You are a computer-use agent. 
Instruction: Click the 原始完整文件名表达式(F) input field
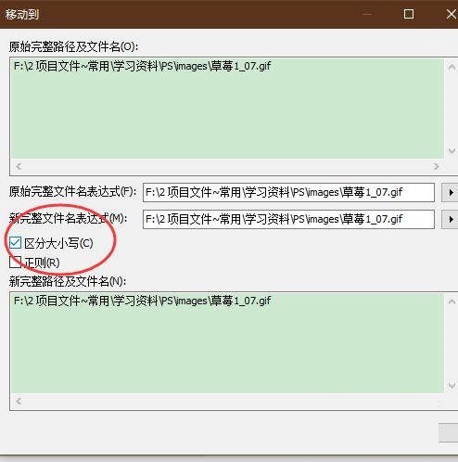pyautogui.click(x=288, y=192)
